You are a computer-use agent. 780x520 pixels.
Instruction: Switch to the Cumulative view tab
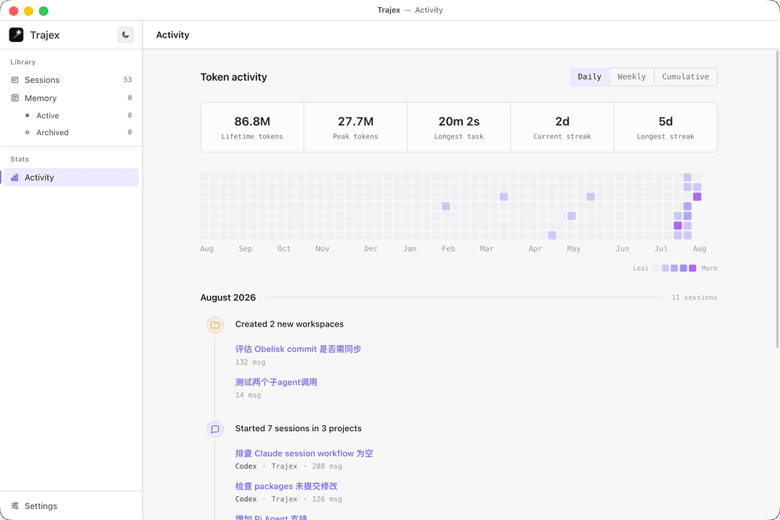coord(685,77)
